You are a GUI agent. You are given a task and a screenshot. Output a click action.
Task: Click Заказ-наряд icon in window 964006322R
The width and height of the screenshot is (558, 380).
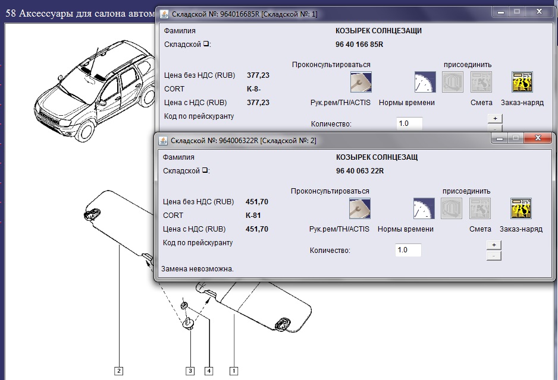pos(521,208)
